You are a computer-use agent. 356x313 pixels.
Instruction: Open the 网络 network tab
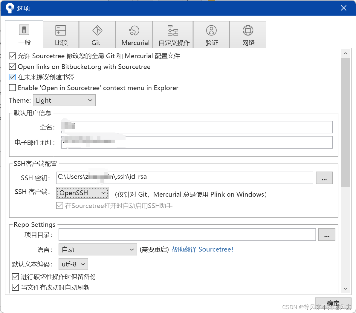[x=248, y=35]
